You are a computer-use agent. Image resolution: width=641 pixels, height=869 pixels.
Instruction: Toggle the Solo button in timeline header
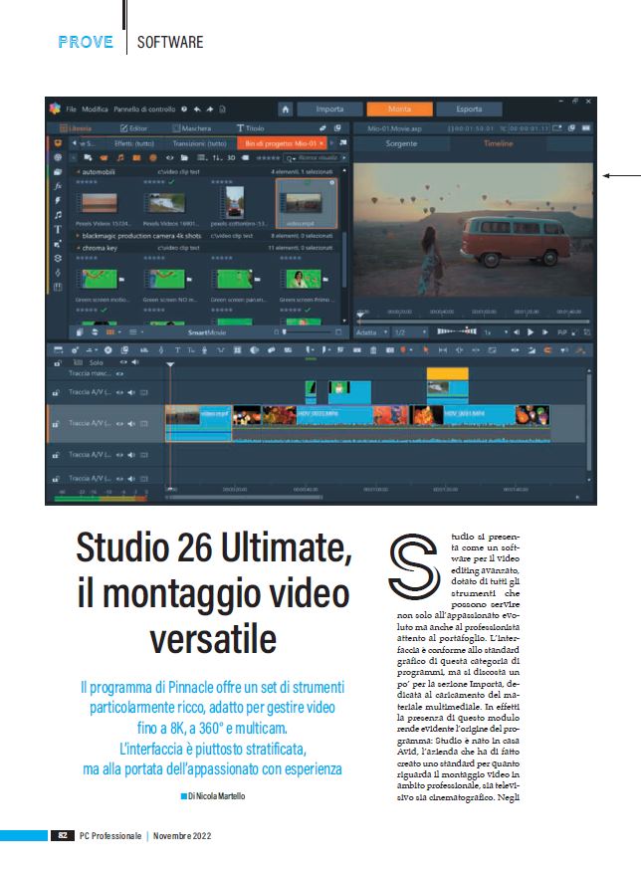[x=96, y=362]
